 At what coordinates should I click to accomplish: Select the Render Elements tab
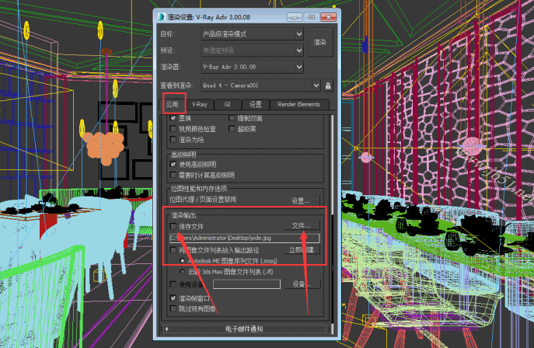(x=298, y=104)
